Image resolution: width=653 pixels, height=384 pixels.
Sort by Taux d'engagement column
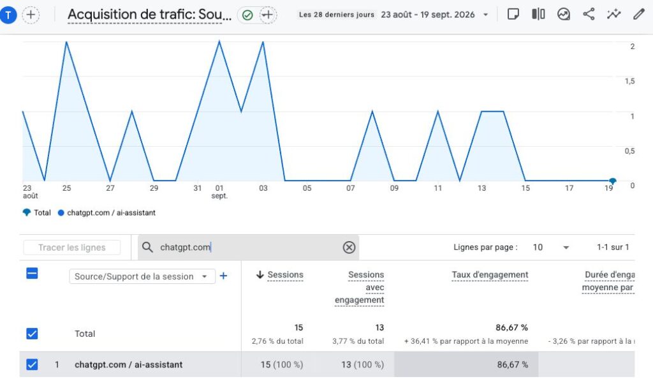490,275
